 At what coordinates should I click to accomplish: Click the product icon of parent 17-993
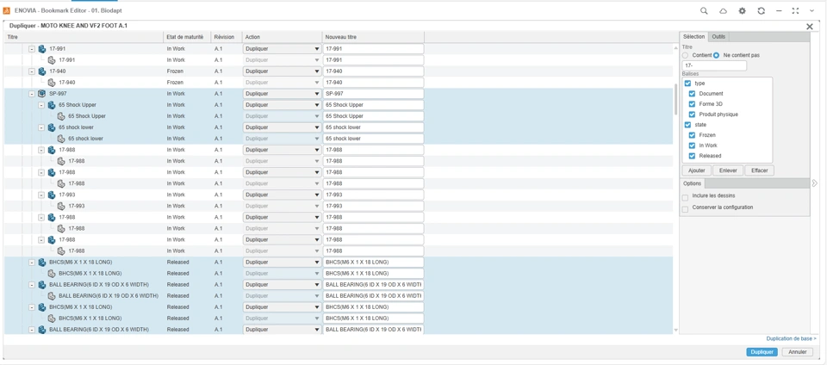click(51, 195)
